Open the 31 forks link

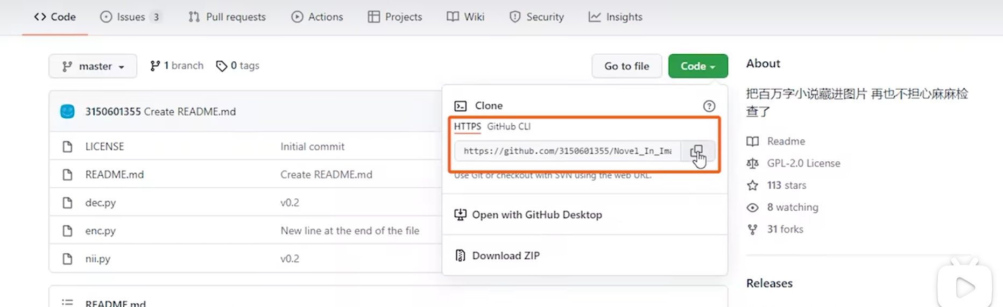pyautogui.click(x=785, y=230)
